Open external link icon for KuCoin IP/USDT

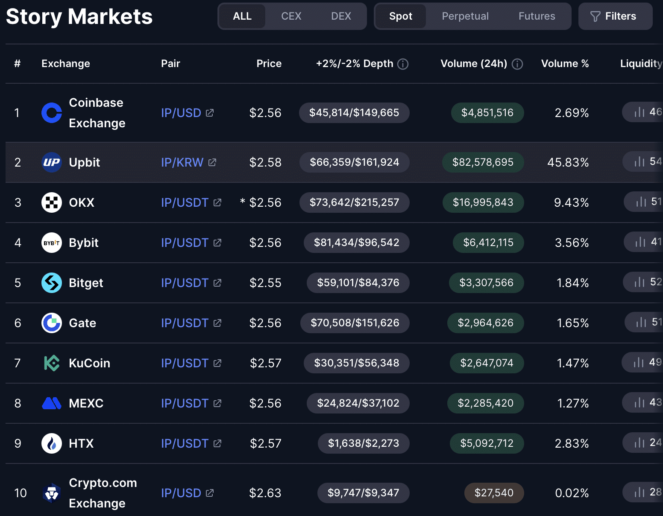217,363
